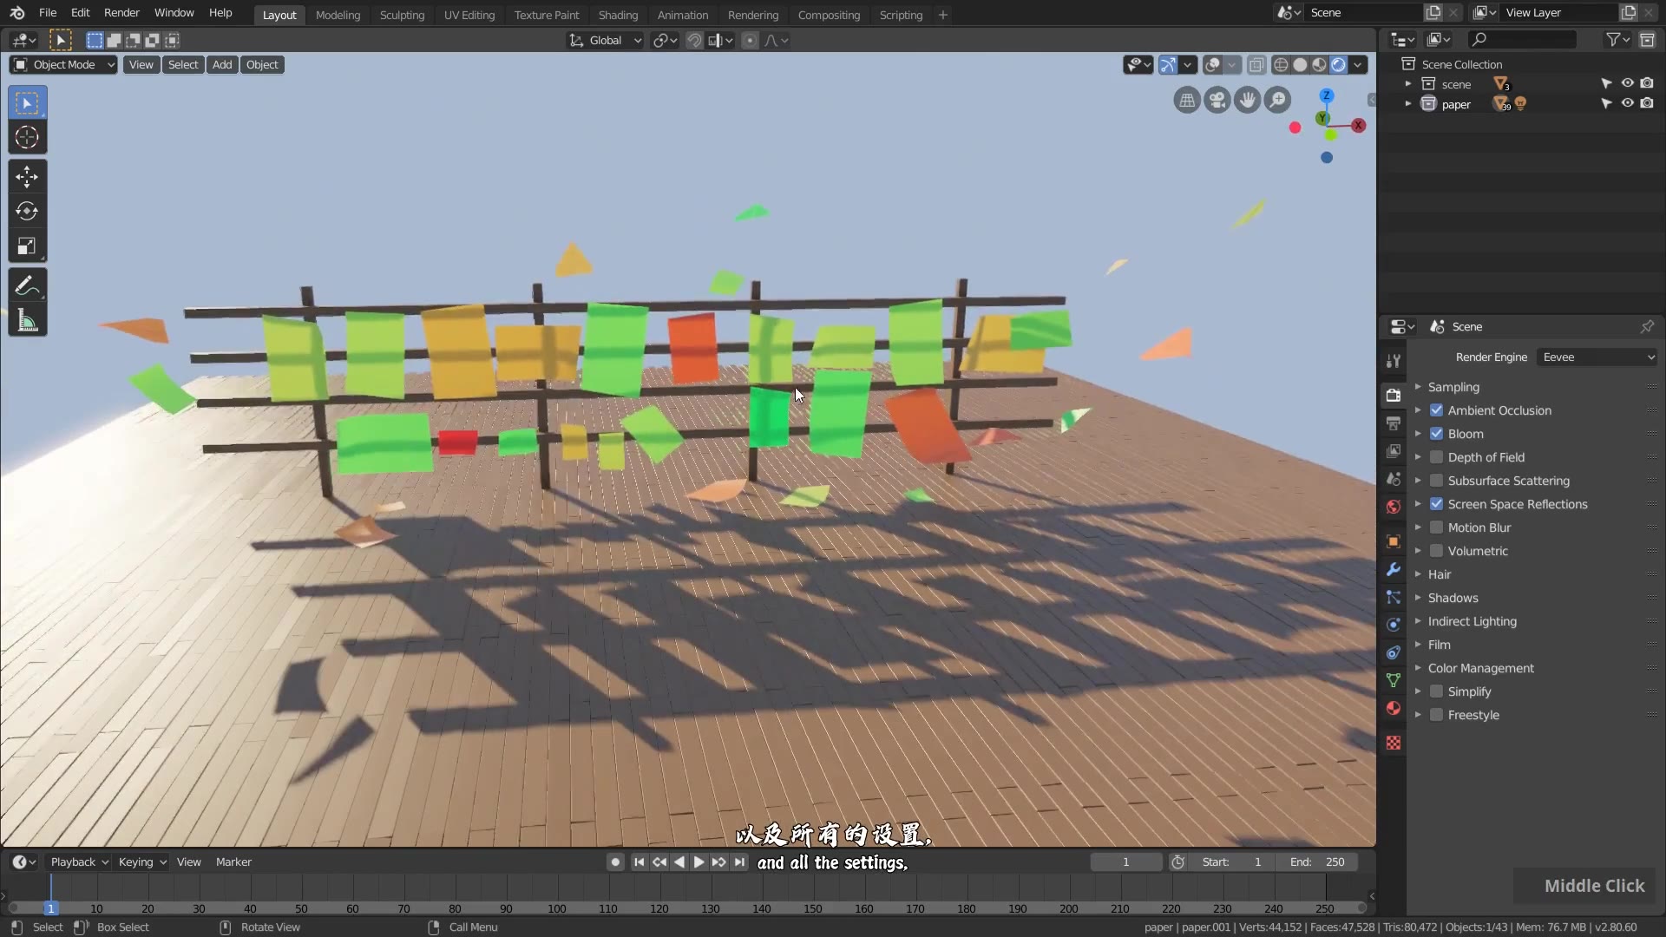Click the Add menu button

222,65
